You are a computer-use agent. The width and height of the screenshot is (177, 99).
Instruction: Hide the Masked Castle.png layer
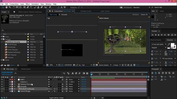click(x=2, y=89)
